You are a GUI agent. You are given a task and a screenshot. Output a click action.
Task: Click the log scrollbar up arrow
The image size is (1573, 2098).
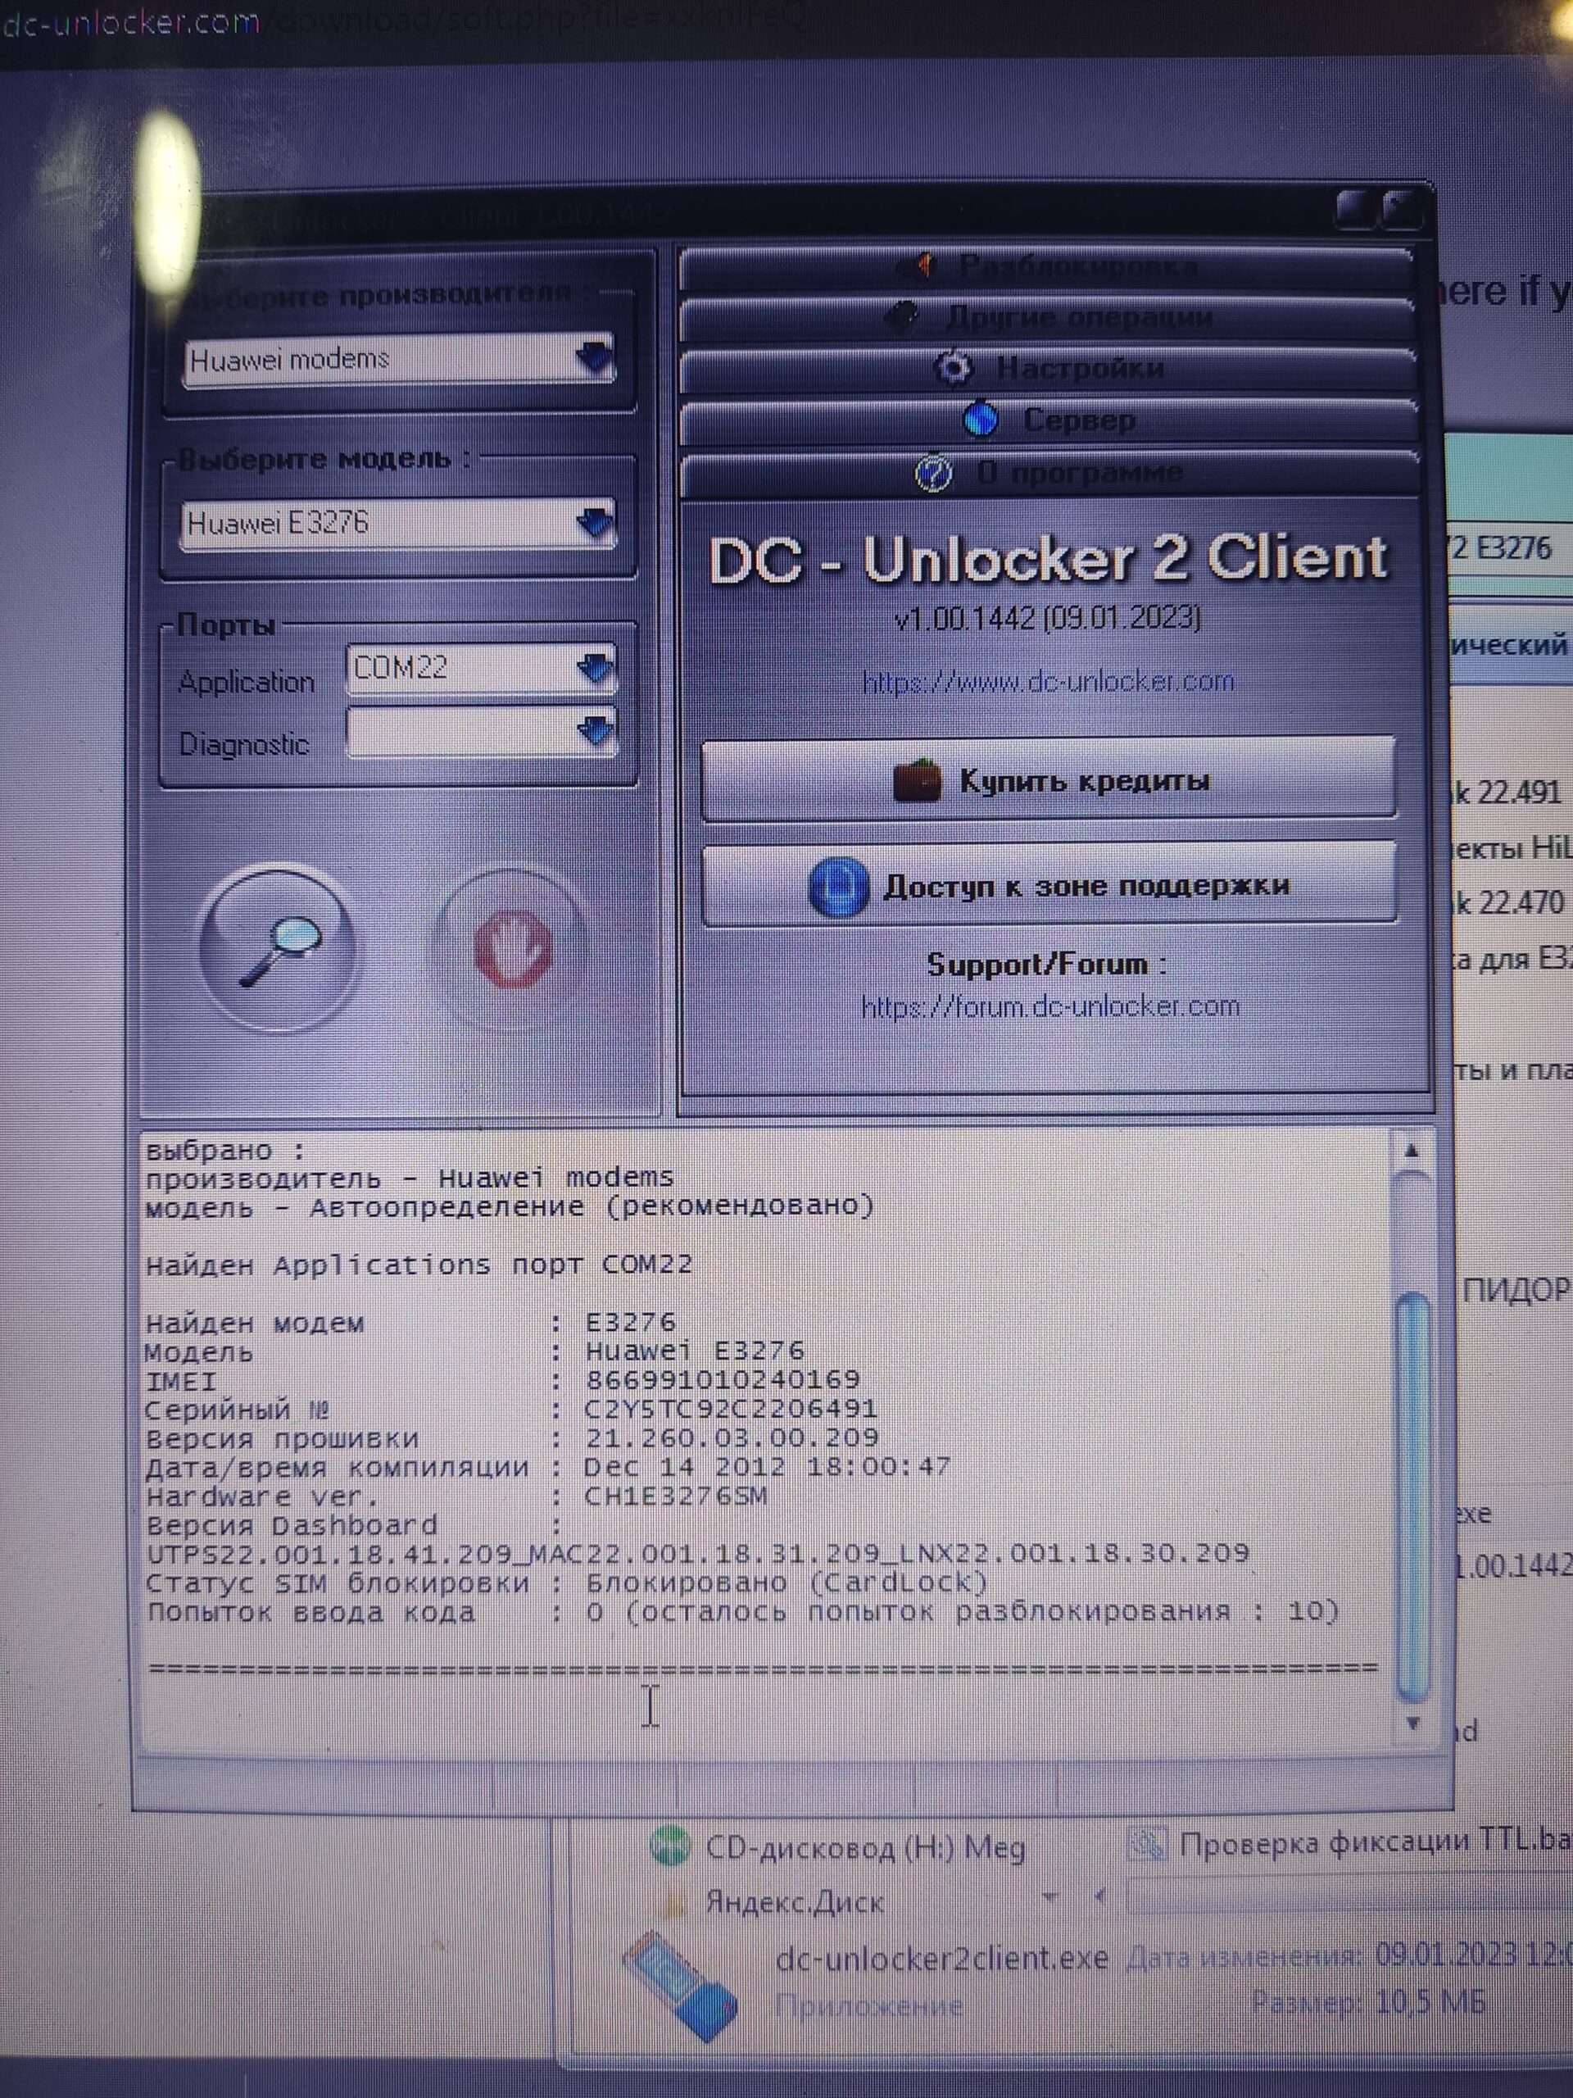click(x=1412, y=1151)
